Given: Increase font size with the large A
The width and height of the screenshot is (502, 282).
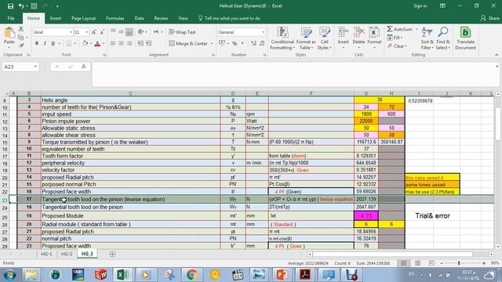Looking at the screenshot, I should coord(94,32).
